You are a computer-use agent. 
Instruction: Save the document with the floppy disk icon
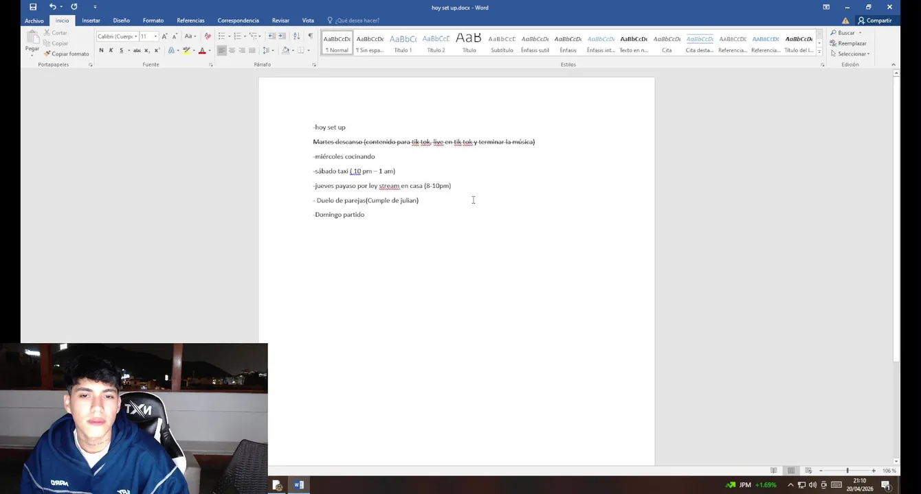point(33,7)
